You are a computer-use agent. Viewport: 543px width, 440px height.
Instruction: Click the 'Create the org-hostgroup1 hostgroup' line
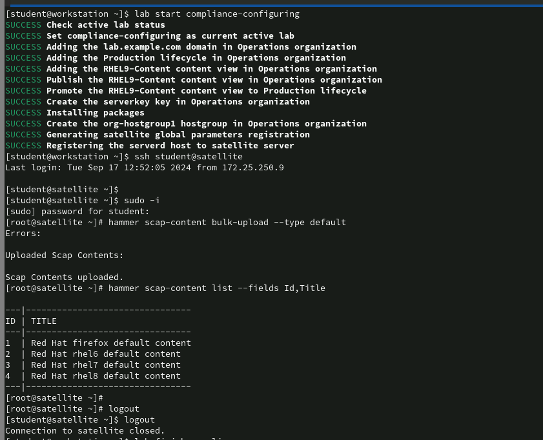(206, 123)
